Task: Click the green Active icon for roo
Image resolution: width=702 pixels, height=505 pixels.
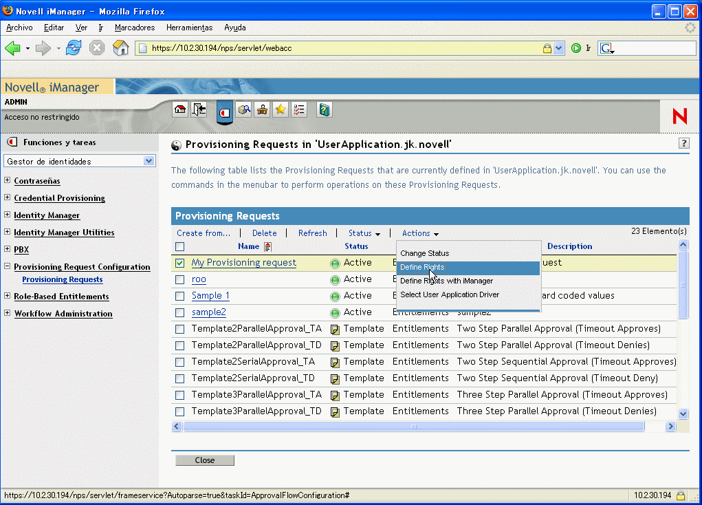Action: tap(335, 280)
